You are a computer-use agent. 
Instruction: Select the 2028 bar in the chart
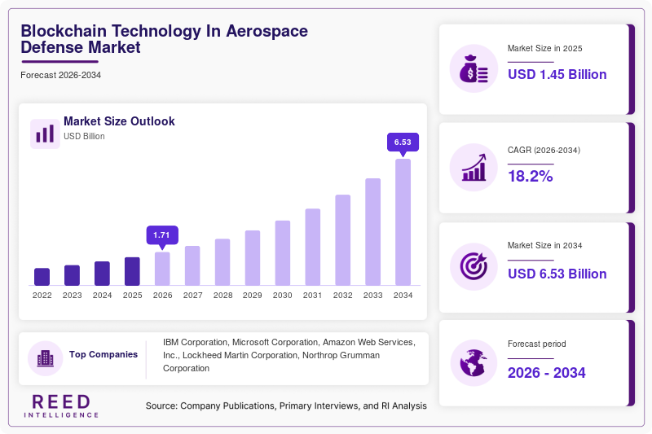(222, 262)
